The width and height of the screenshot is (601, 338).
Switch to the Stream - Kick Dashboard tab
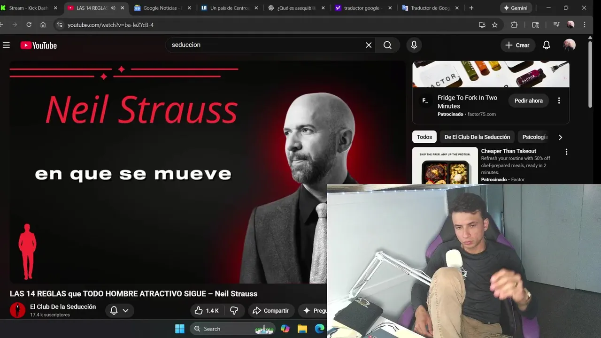pos(28,8)
